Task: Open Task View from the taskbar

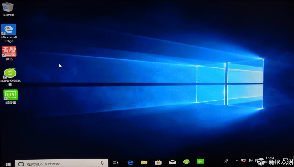Action: tap(115, 163)
